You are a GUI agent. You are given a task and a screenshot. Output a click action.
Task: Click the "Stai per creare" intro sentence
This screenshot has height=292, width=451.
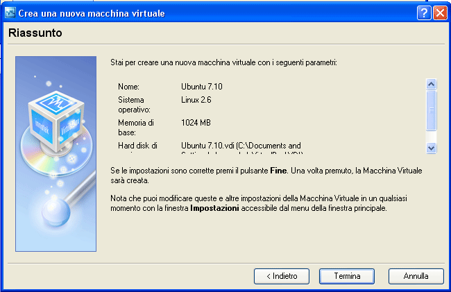point(223,62)
